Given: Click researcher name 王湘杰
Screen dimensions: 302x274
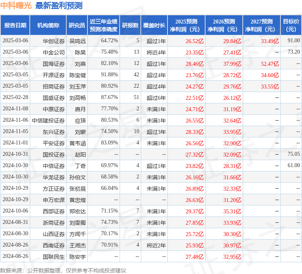Looking at the screenshot, I should 78,245.
